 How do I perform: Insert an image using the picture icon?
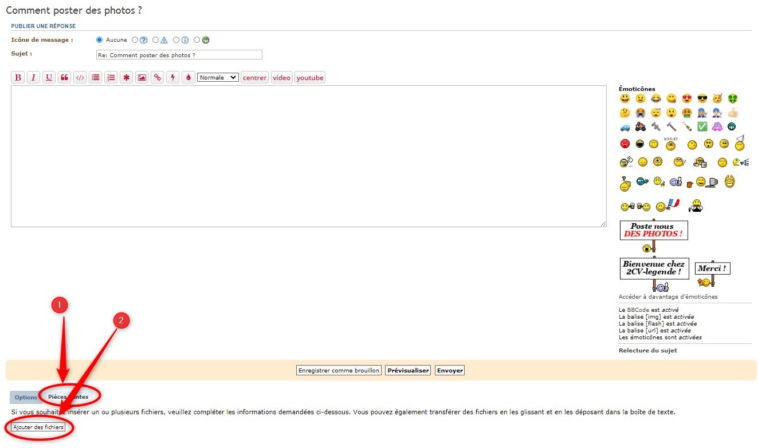(142, 78)
